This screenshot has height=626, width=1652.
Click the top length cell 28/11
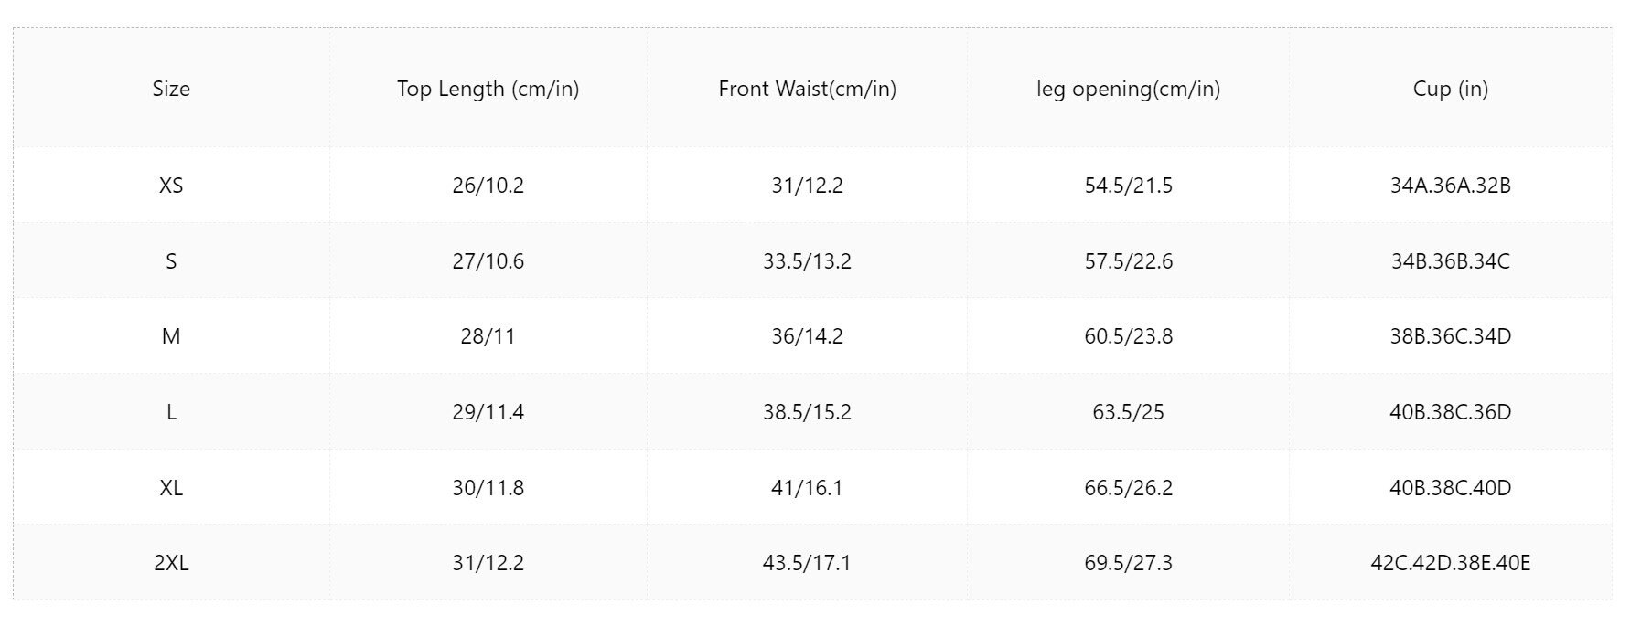pyautogui.click(x=488, y=336)
